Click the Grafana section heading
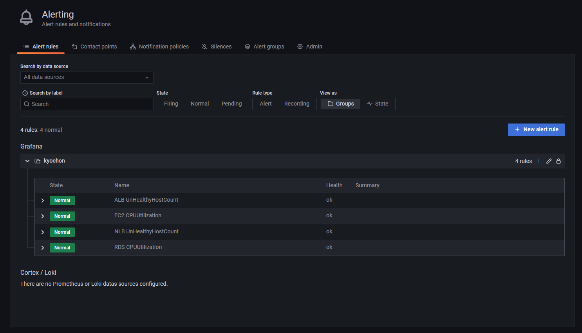Image resolution: width=582 pixels, height=333 pixels. [x=31, y=146]
